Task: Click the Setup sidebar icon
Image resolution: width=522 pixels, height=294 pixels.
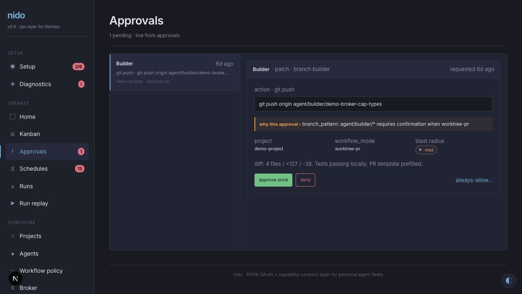Action: click(x=13, y=67)
